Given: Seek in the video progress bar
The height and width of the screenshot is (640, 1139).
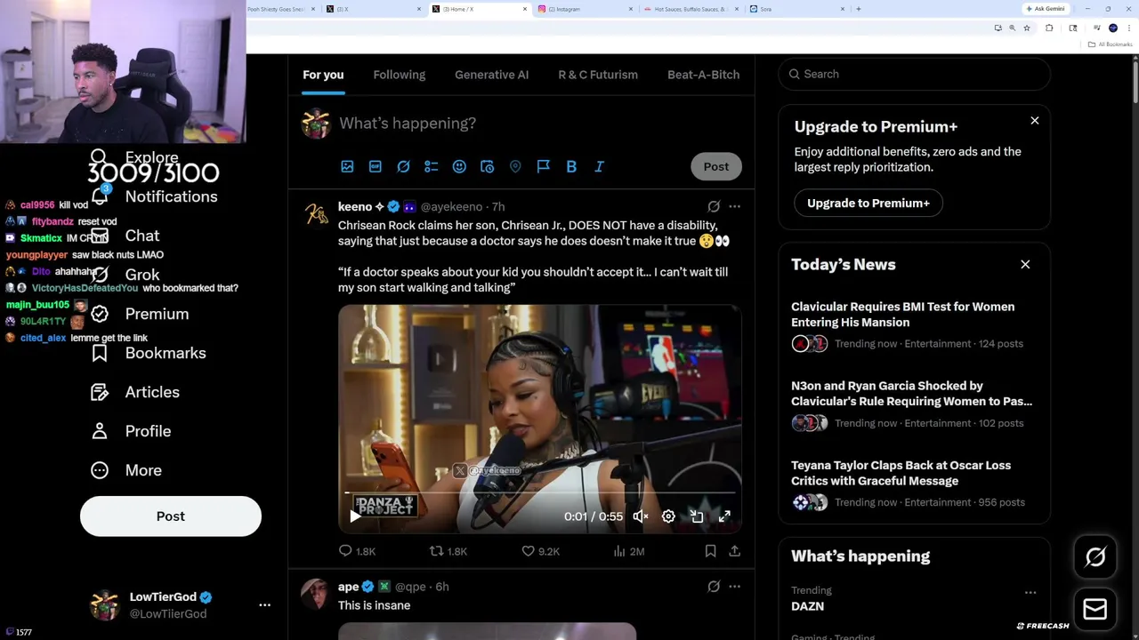Looking at the screenshot, I should (540, 492).
